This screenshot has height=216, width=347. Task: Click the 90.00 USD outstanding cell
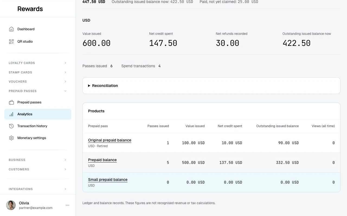pyautogui.click(x=288, y=143)
